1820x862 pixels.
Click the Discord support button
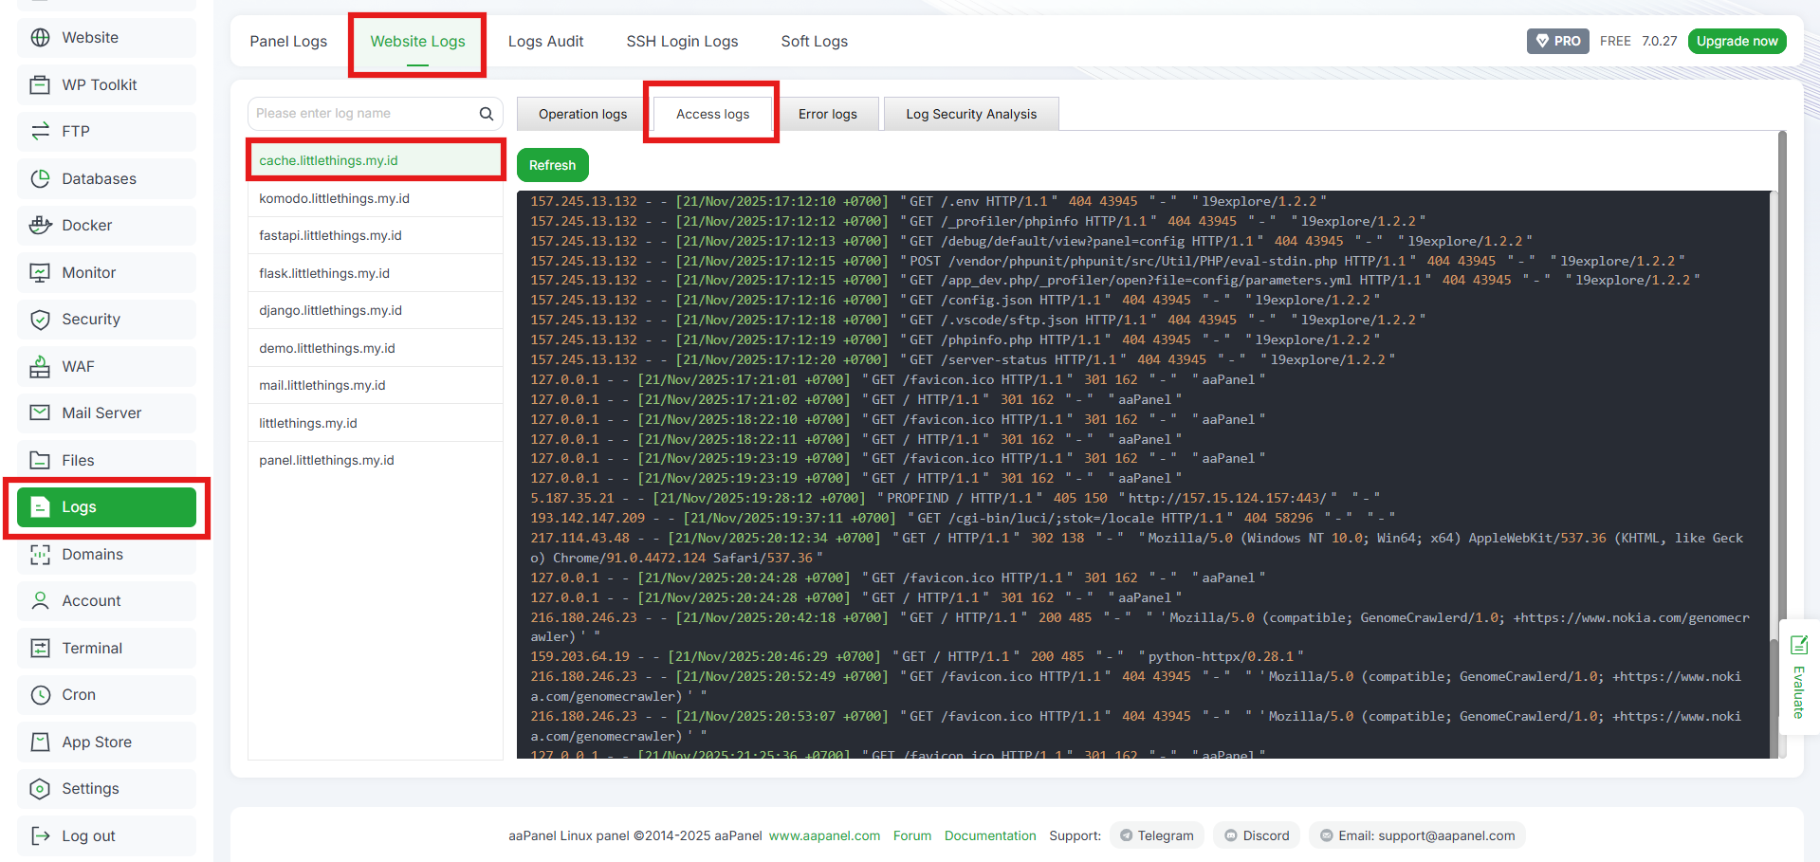coord(1257,835)
